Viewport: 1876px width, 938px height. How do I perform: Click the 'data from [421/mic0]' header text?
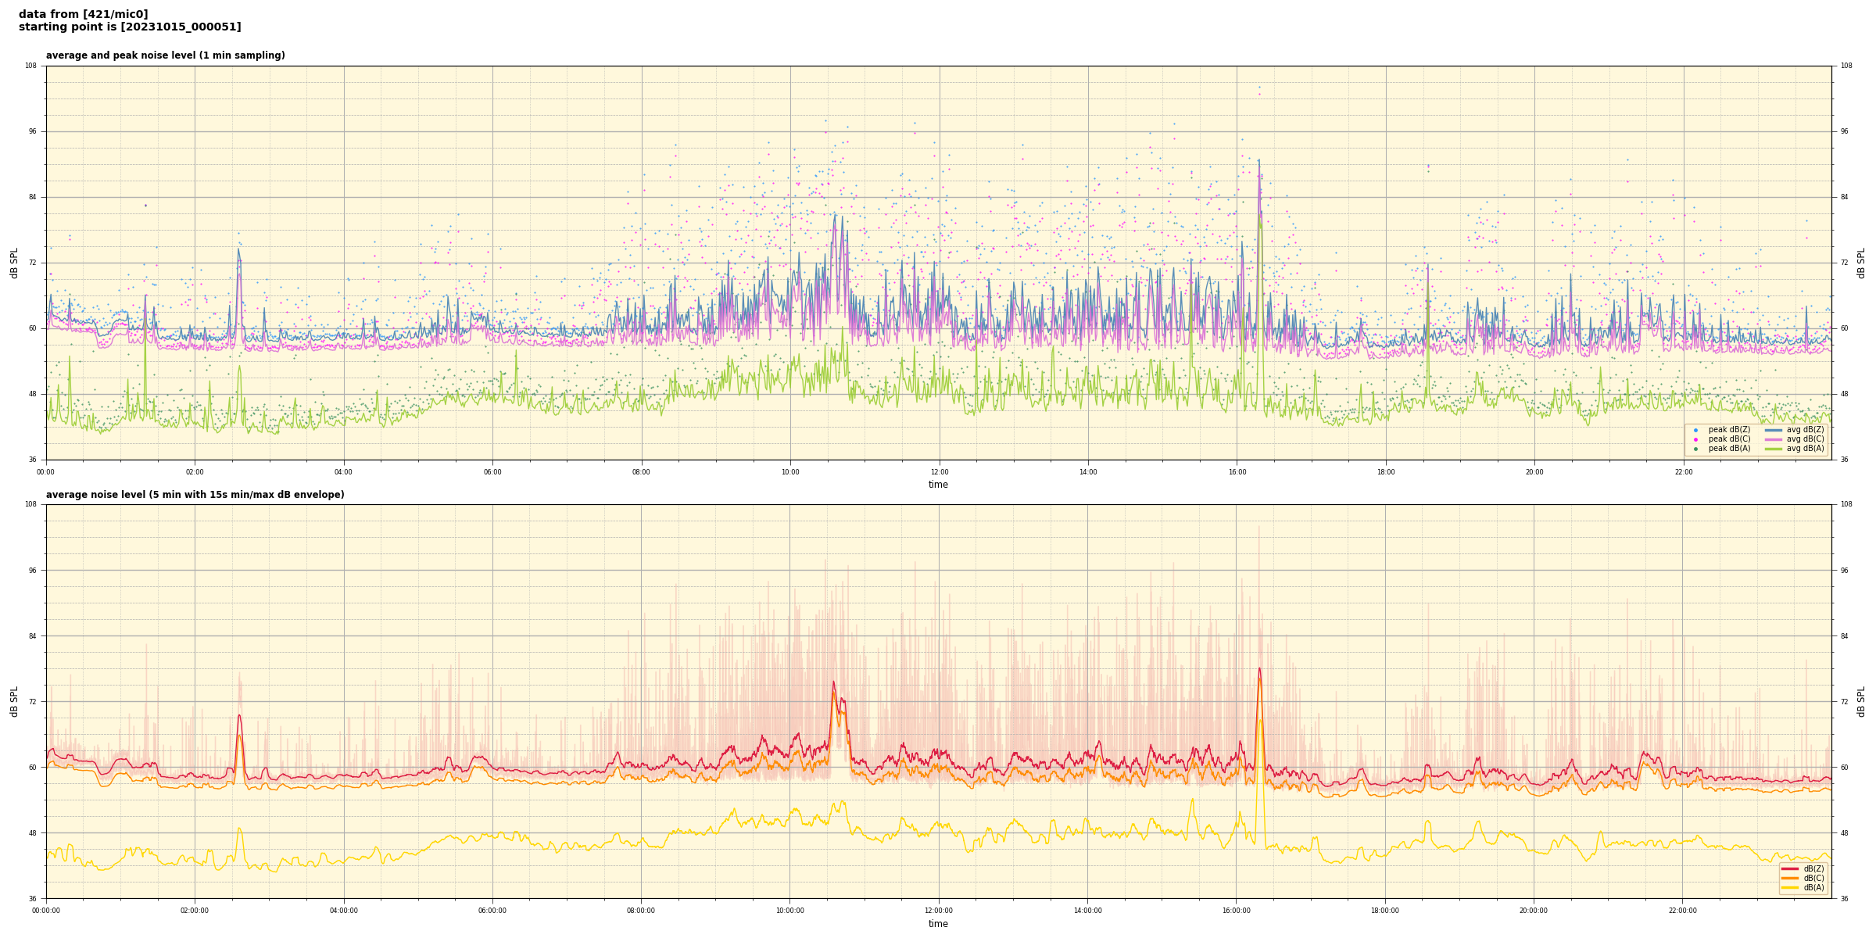coord(84,14)
